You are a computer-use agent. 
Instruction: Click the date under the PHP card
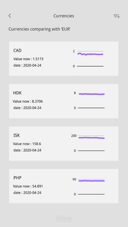(x=27, y=193)
